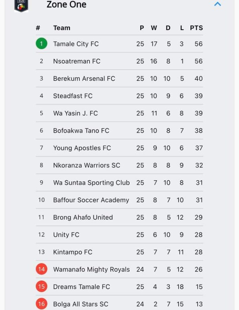
Task: Click the league logo badge
Action: click(x=21, y=6)
